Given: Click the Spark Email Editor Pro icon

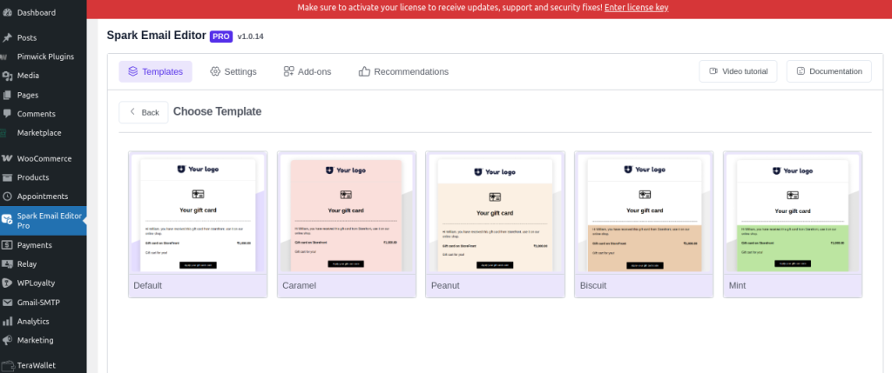Looking at the screenshot, I should click(x=7, y=219).
